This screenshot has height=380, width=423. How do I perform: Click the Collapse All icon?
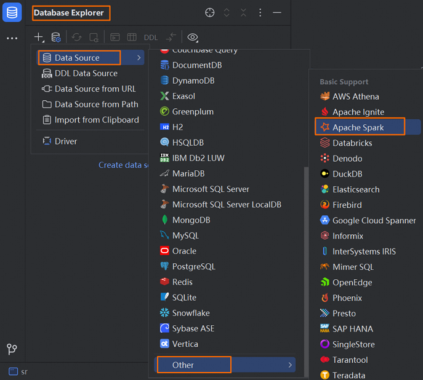tap(243, 12)
